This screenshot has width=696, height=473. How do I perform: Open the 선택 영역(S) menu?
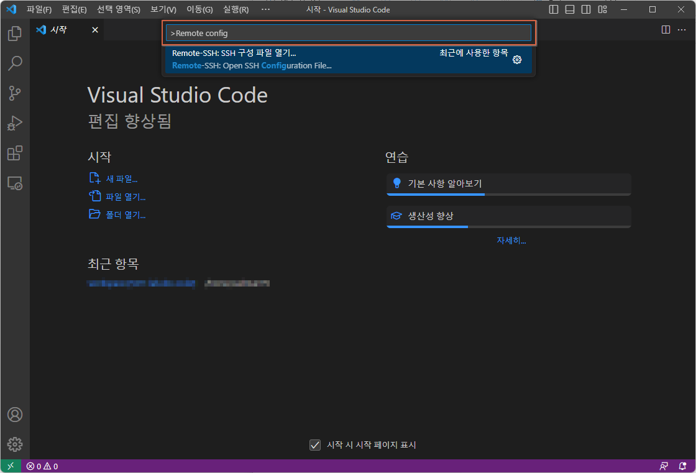tap(119, 9)
